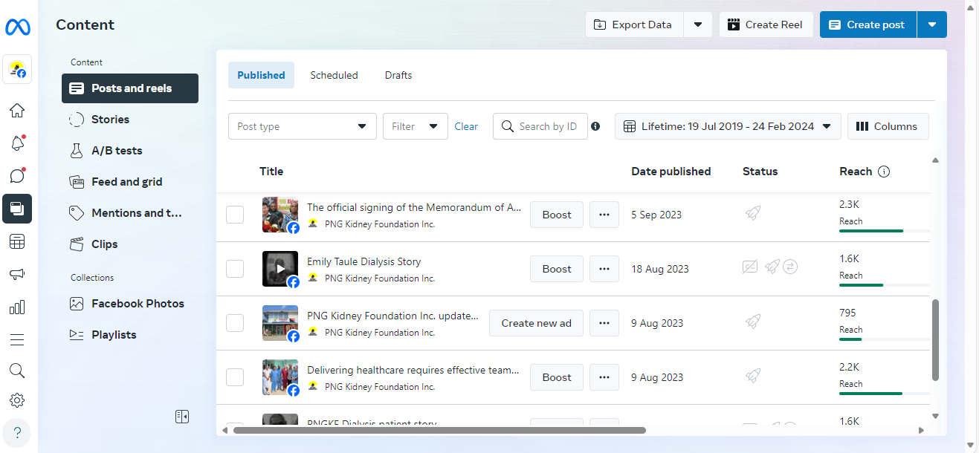Open Settings gear icon
Image resolution: width=979 pixels, height=453 pixels.
click(x=17, y=400)
